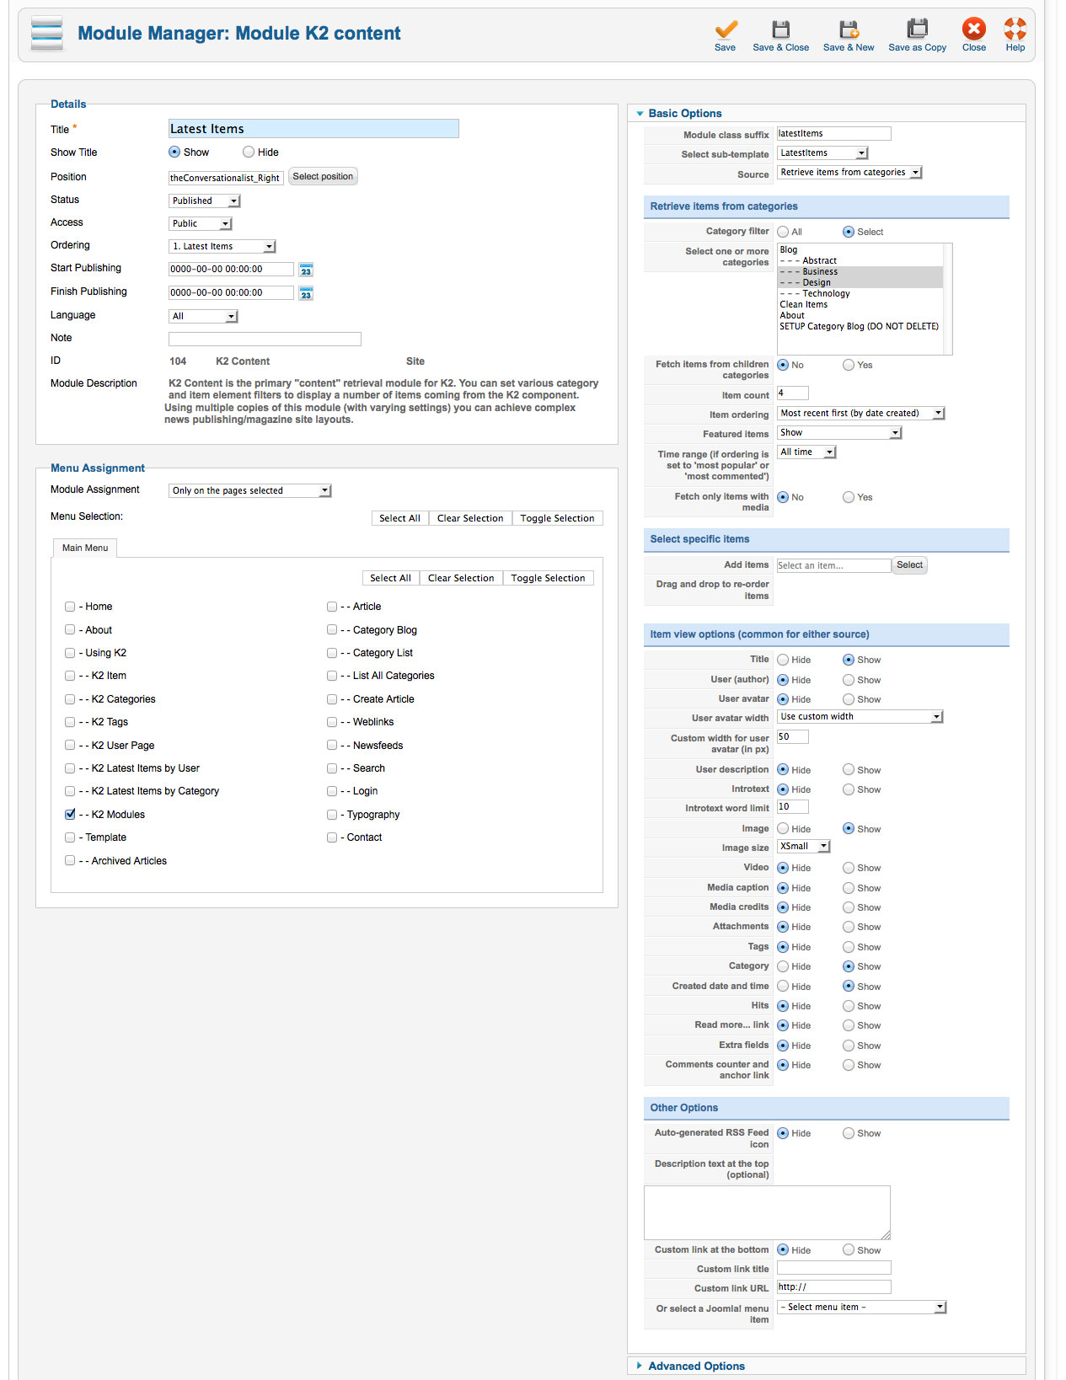Check the Typography checkbox

point(332,815)
